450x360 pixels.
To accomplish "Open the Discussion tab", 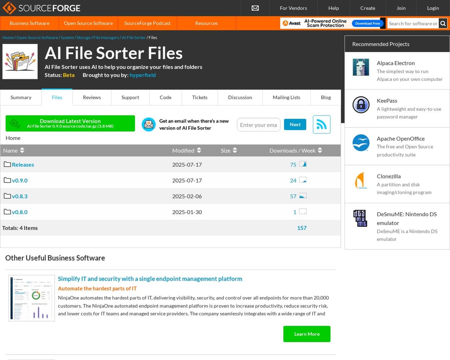I will [240, 97].
